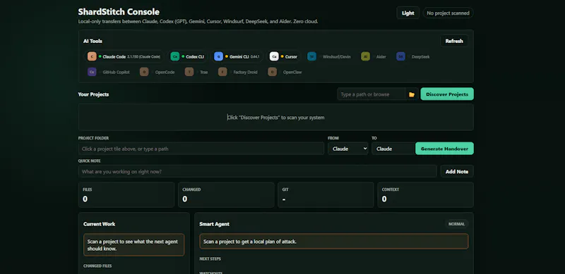
Task: Click the Windsurf/Devin label text
Action: click(x=336, y=57)
